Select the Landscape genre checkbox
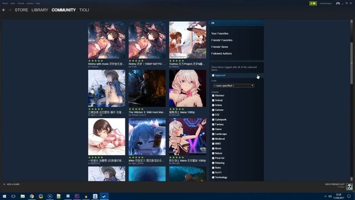This screenshot has width=355, height=200. point(213,134)
